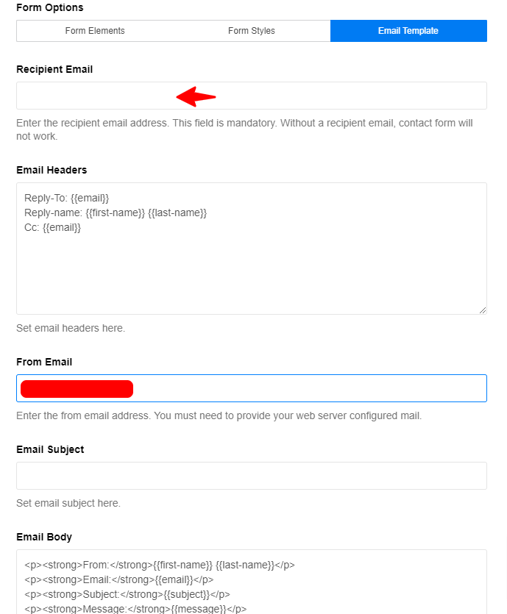This screenshot has width=507, height=614.
Task: Select the Email Template tab
Action: click(x=408, y=31)
